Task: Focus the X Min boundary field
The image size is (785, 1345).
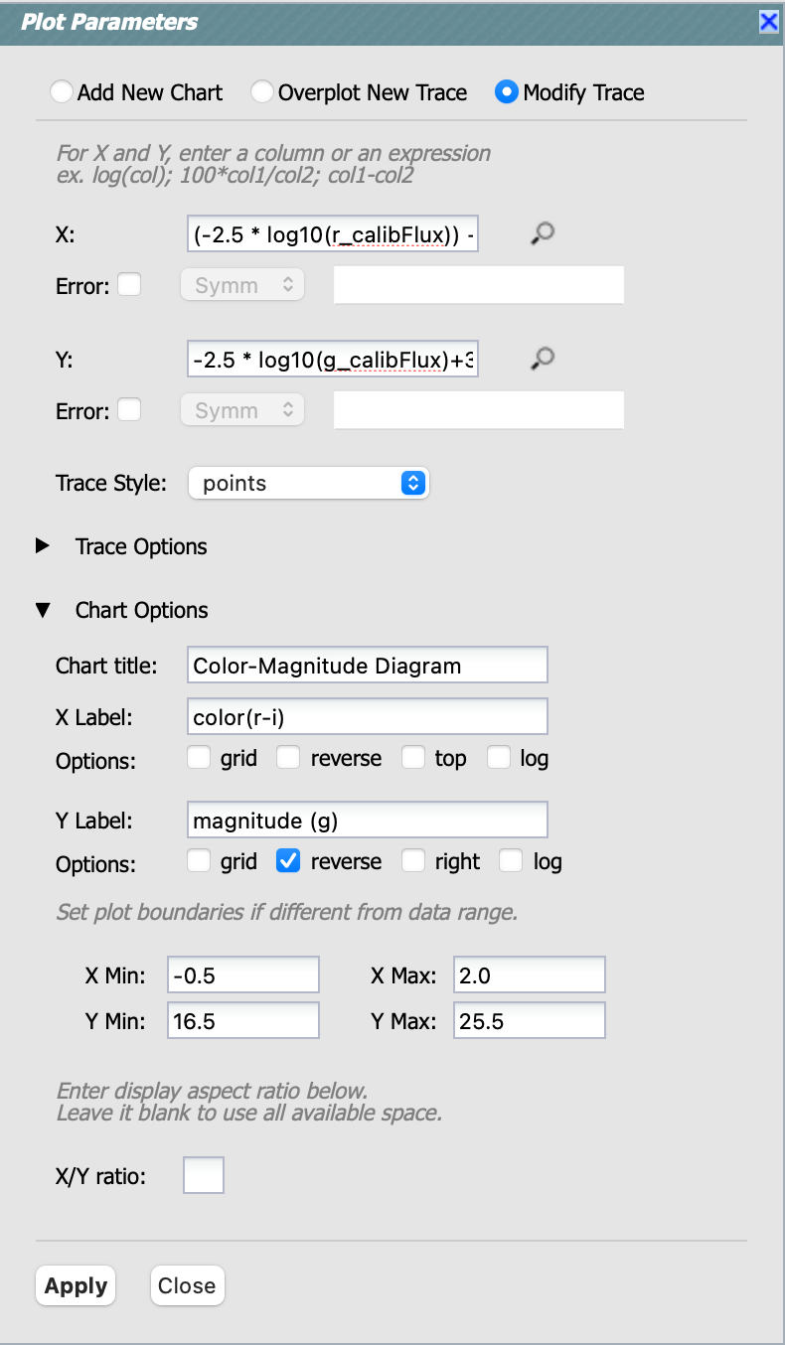Action: click(243, 975)
